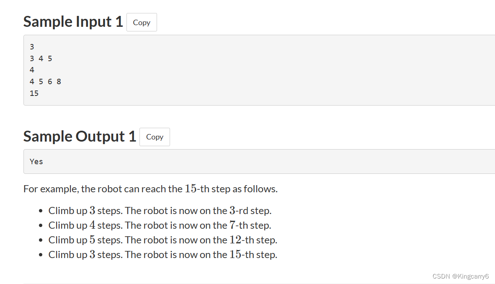495x284 pixels.
Task: Select the line "4 5 6 8" in input
Action: coord(45,81)
